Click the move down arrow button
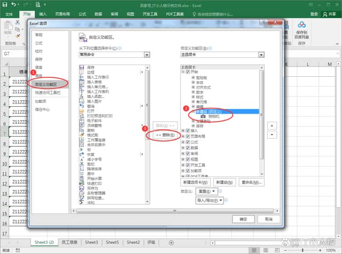The width and height of the screenshot is (342, 254). point(273,135)
